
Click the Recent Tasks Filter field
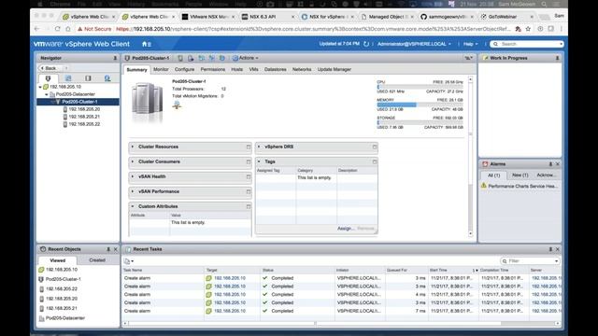(x=530, y=261)
